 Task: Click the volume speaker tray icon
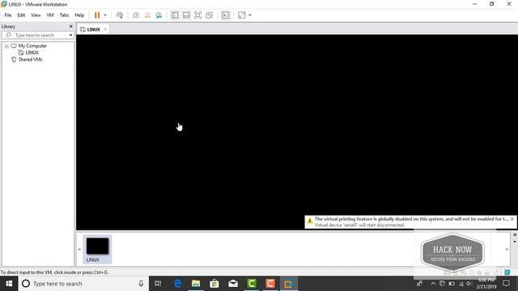tap(469, 284)
